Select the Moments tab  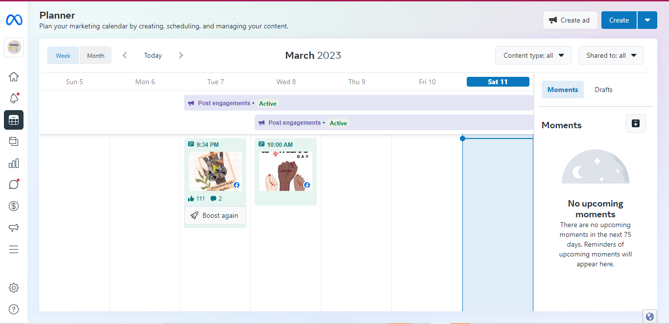pos(563,90)
